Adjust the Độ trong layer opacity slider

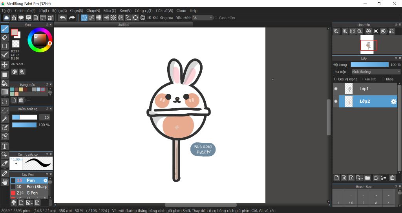click(x=370, y=65)
